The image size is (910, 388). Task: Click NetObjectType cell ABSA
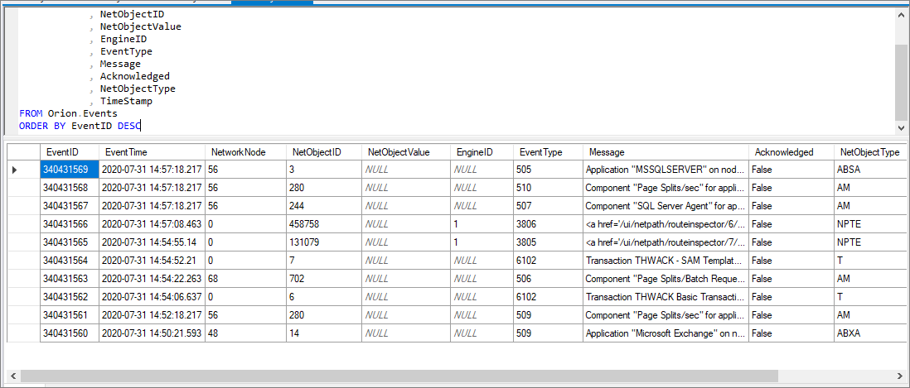click(x=870, y=170)
